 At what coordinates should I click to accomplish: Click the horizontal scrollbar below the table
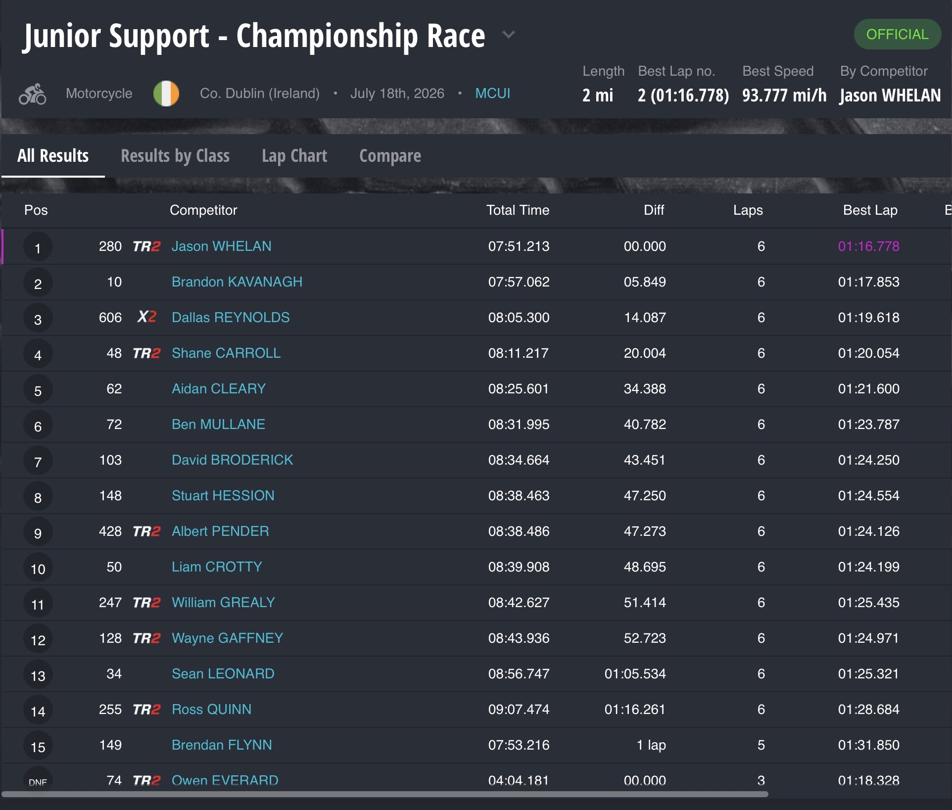385,794
